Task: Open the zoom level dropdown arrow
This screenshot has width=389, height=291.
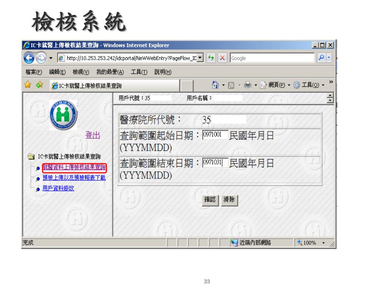Action: click(324, 243)
